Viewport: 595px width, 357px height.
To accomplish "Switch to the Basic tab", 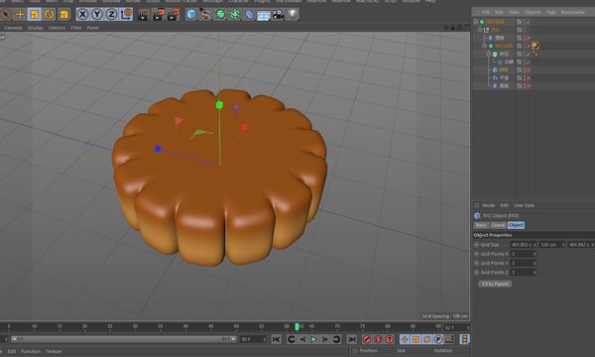I will point(481,225).
